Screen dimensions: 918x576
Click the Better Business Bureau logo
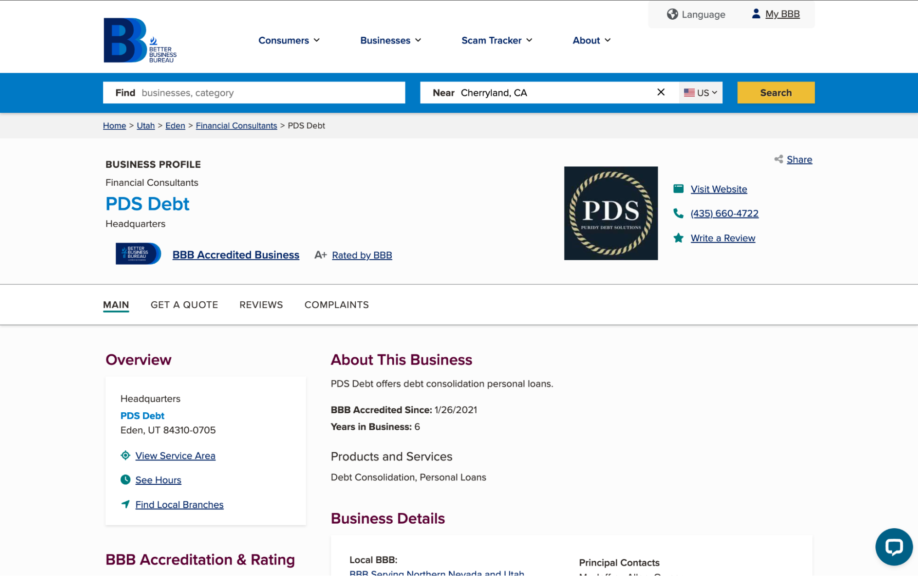click(140, 40)
